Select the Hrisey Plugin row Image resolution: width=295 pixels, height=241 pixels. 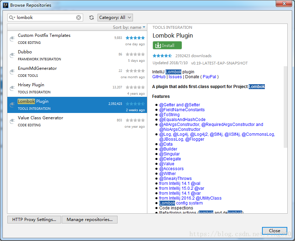point(77,88)
